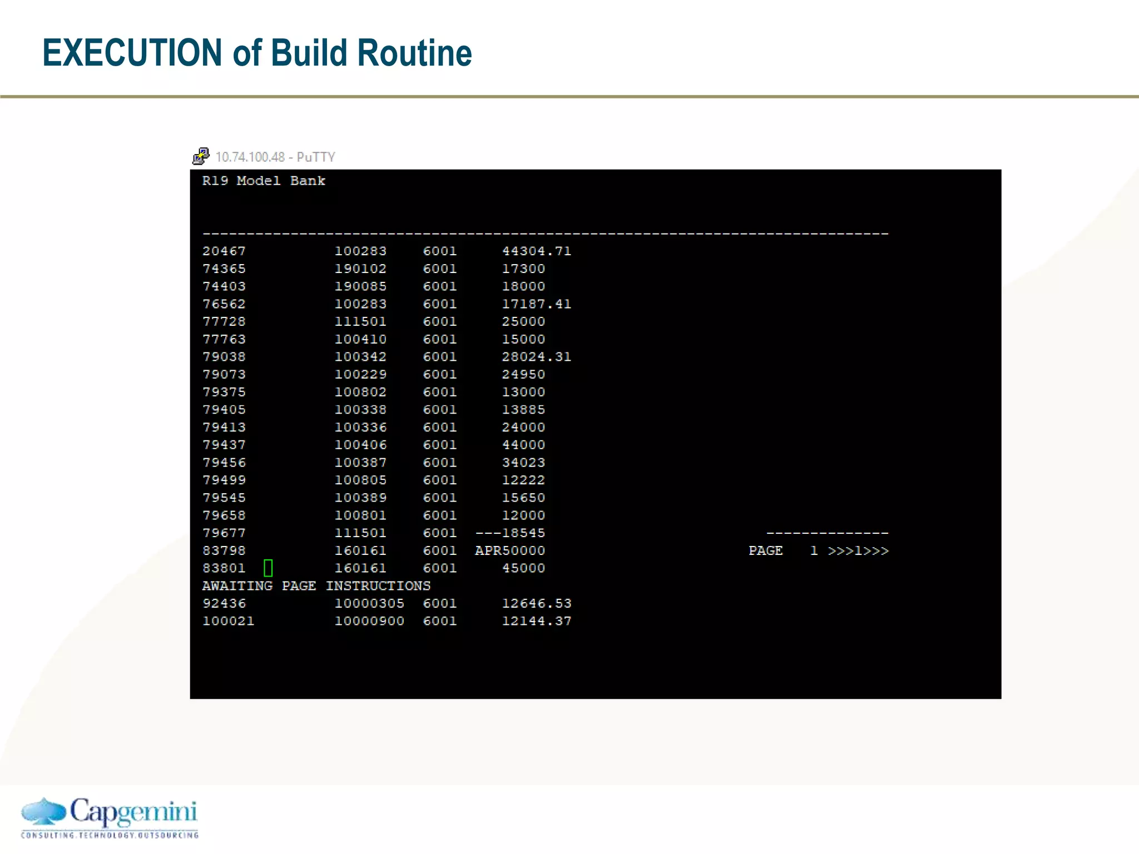The height and width of the screenshot is (854, 1139).
Task: Select record ID 79375
Action: [x=224, y=392]
